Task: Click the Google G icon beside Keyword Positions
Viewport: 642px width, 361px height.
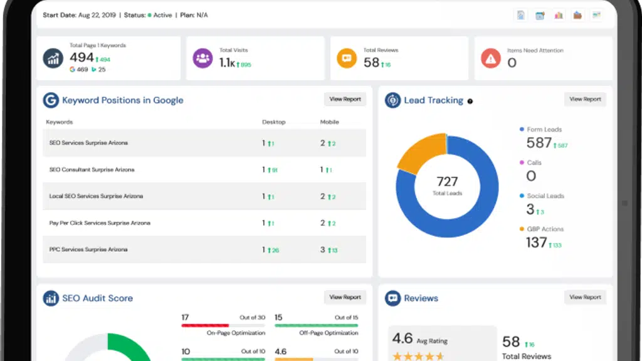Action: [51, 100]
